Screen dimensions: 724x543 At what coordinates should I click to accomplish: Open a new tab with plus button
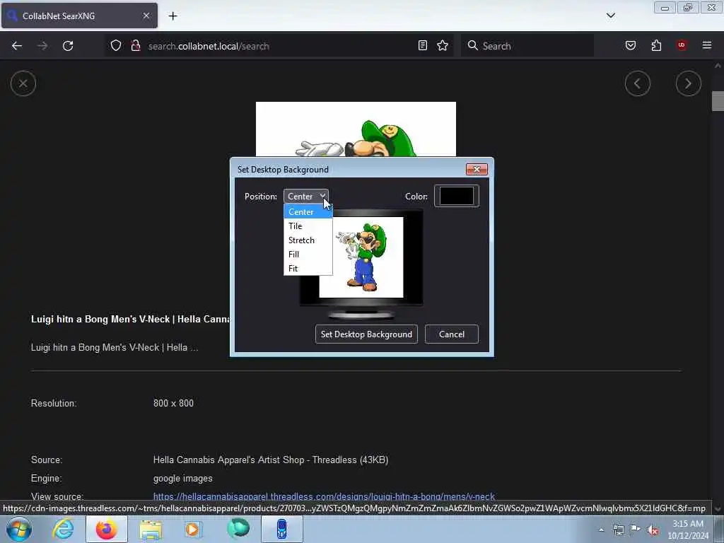173,16
